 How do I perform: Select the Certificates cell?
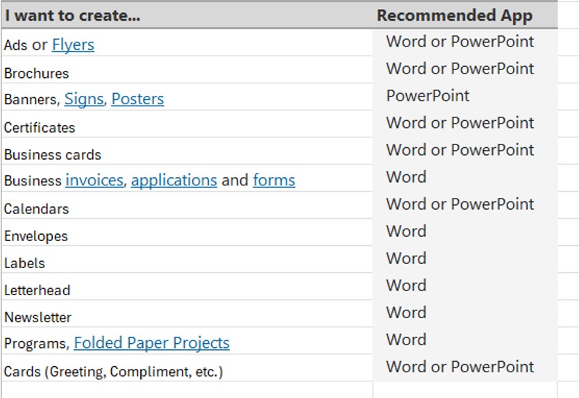pos(187,124)
